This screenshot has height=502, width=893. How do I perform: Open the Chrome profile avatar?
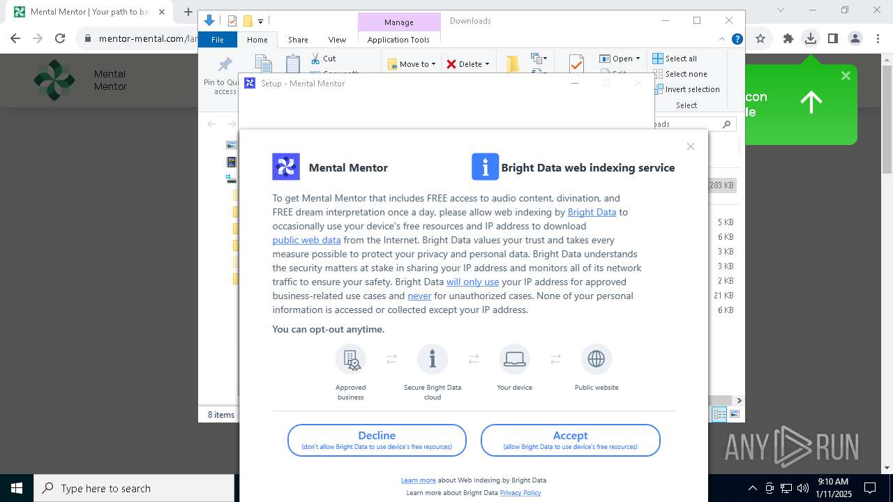coord(855,39)
